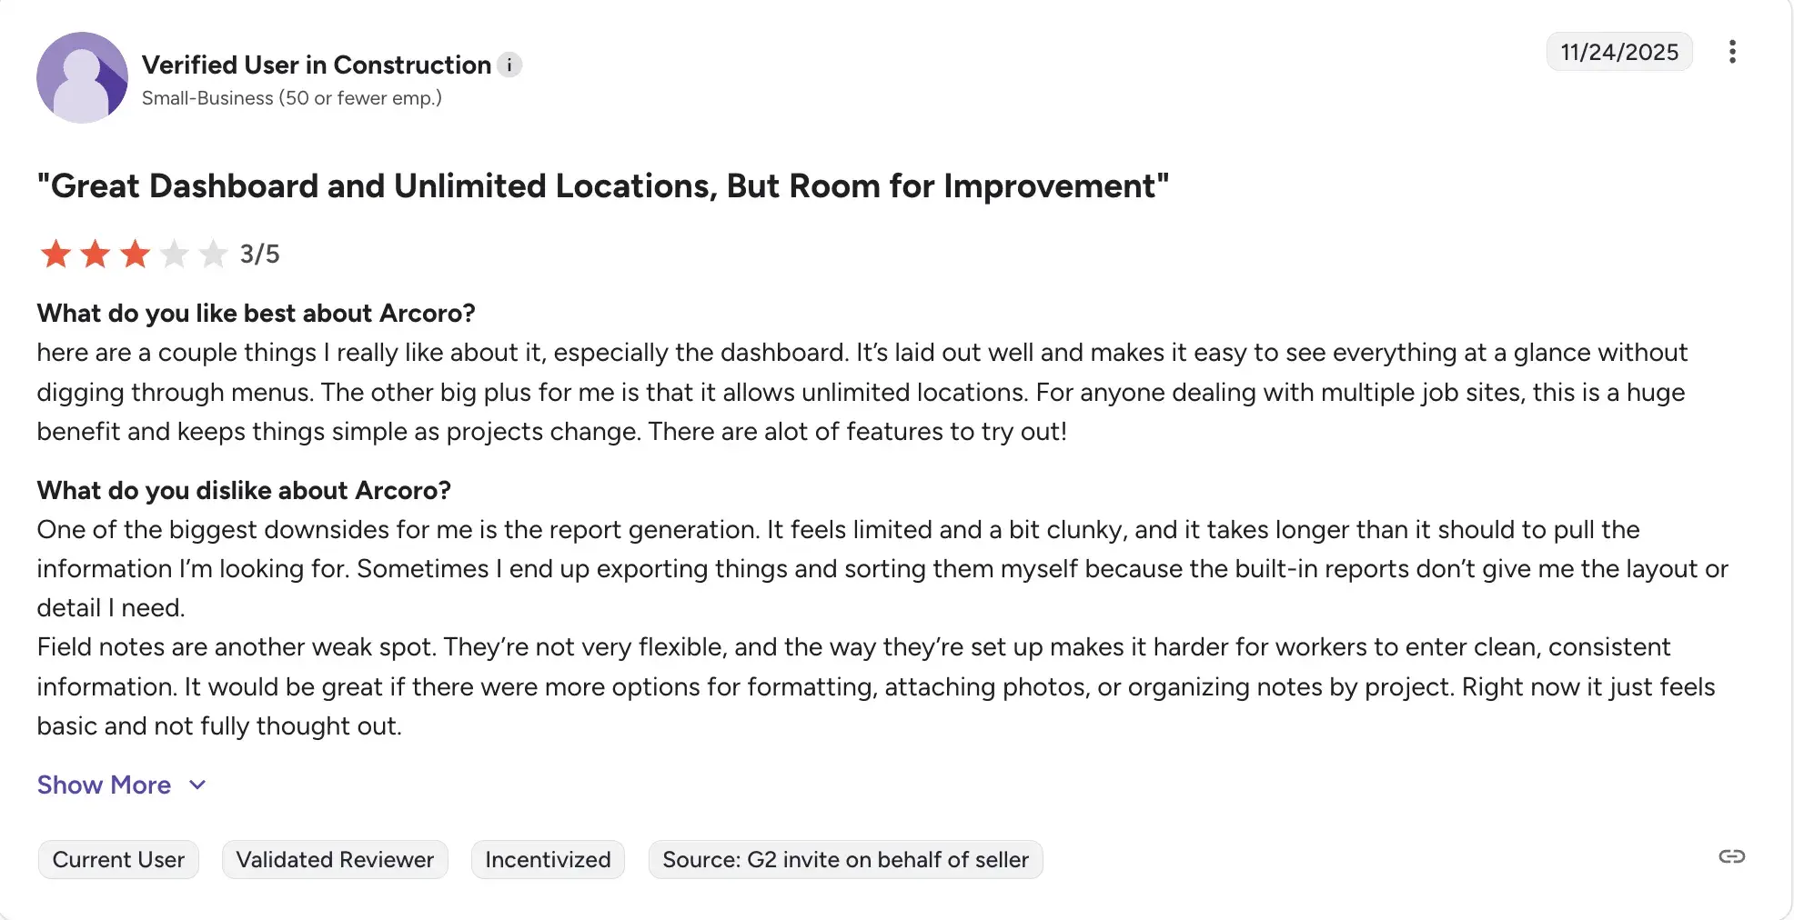1794x920 pixels.
Task: Click the fifth gray rating star
Action: (x=213, y=254)
